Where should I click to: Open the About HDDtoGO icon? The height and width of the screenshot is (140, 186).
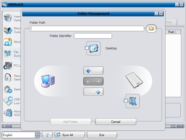[x=8, y=113]
